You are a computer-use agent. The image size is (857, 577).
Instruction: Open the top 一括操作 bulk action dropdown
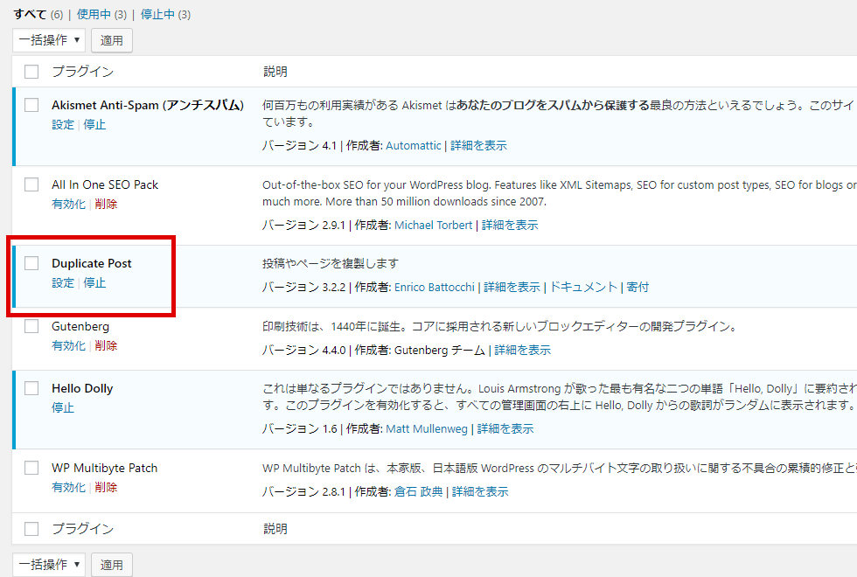pos(49,39)
